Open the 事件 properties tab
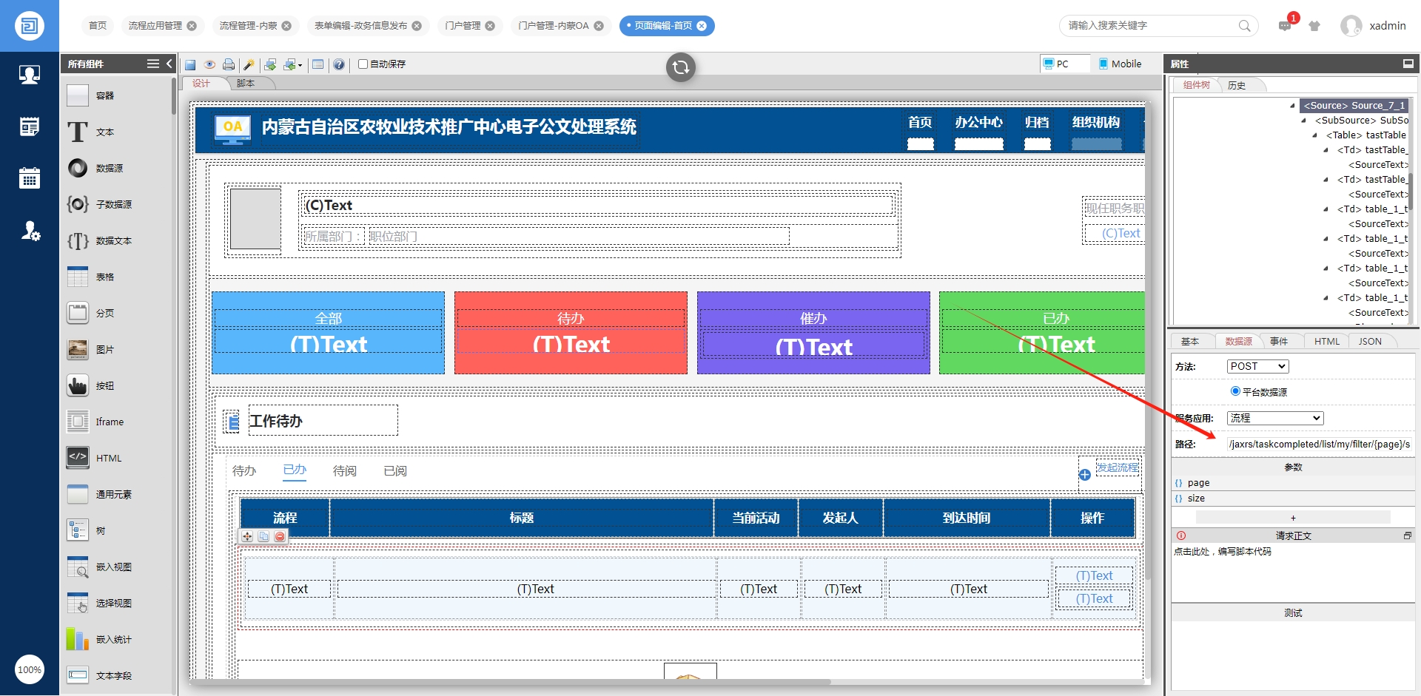 (x=1279, y=342)
